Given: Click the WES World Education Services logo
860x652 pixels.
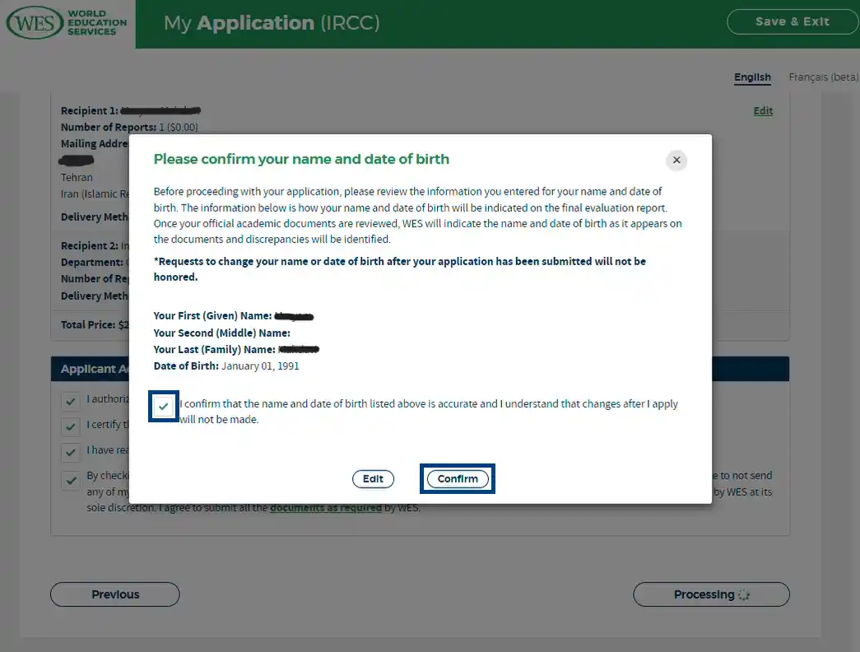Looking at the screenshot, I should tap(67, 22).
